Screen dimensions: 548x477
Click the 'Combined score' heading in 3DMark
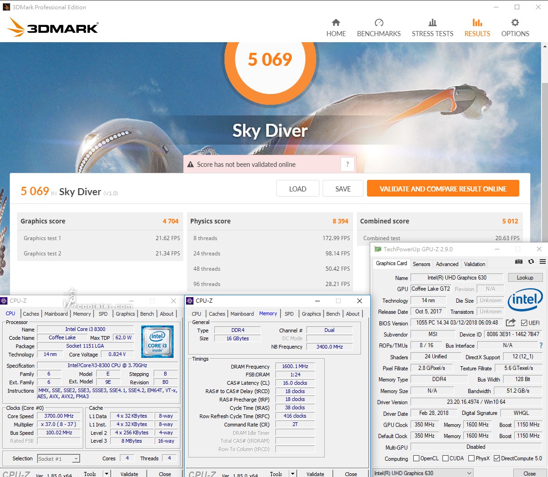point(385,221)
